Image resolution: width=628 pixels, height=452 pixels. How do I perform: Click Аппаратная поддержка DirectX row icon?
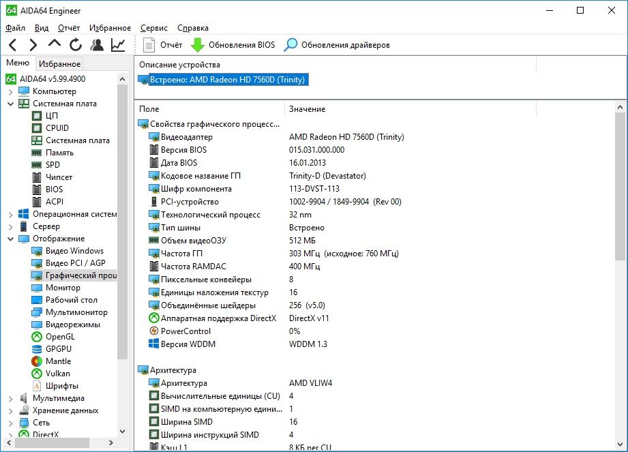click(x=154, y=318)
